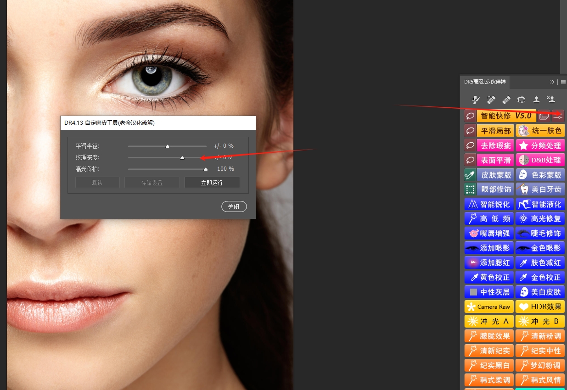Click the 高光保护 slider handle
The height and width of the screenshot is (390, 567).
[x=206, y=169]
